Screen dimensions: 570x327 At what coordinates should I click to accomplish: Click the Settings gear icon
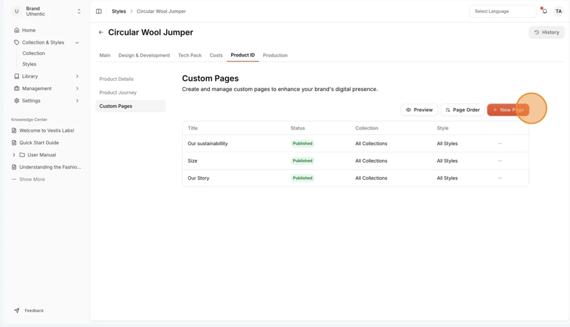pyautogui.click(x=17, y=101)
